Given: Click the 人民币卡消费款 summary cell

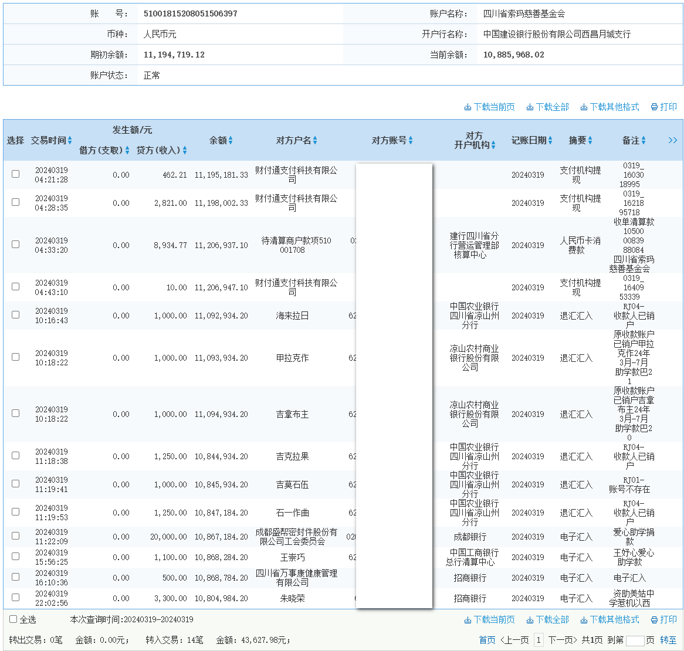Looking at the screenshot, I should pos(580,245).
